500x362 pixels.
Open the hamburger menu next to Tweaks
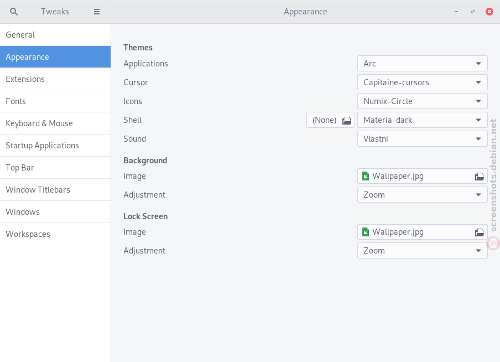click(97, 12)
